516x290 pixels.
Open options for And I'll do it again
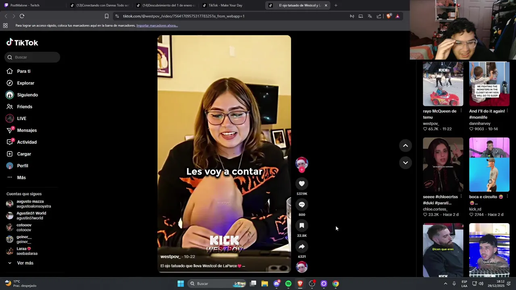[508, 111]
